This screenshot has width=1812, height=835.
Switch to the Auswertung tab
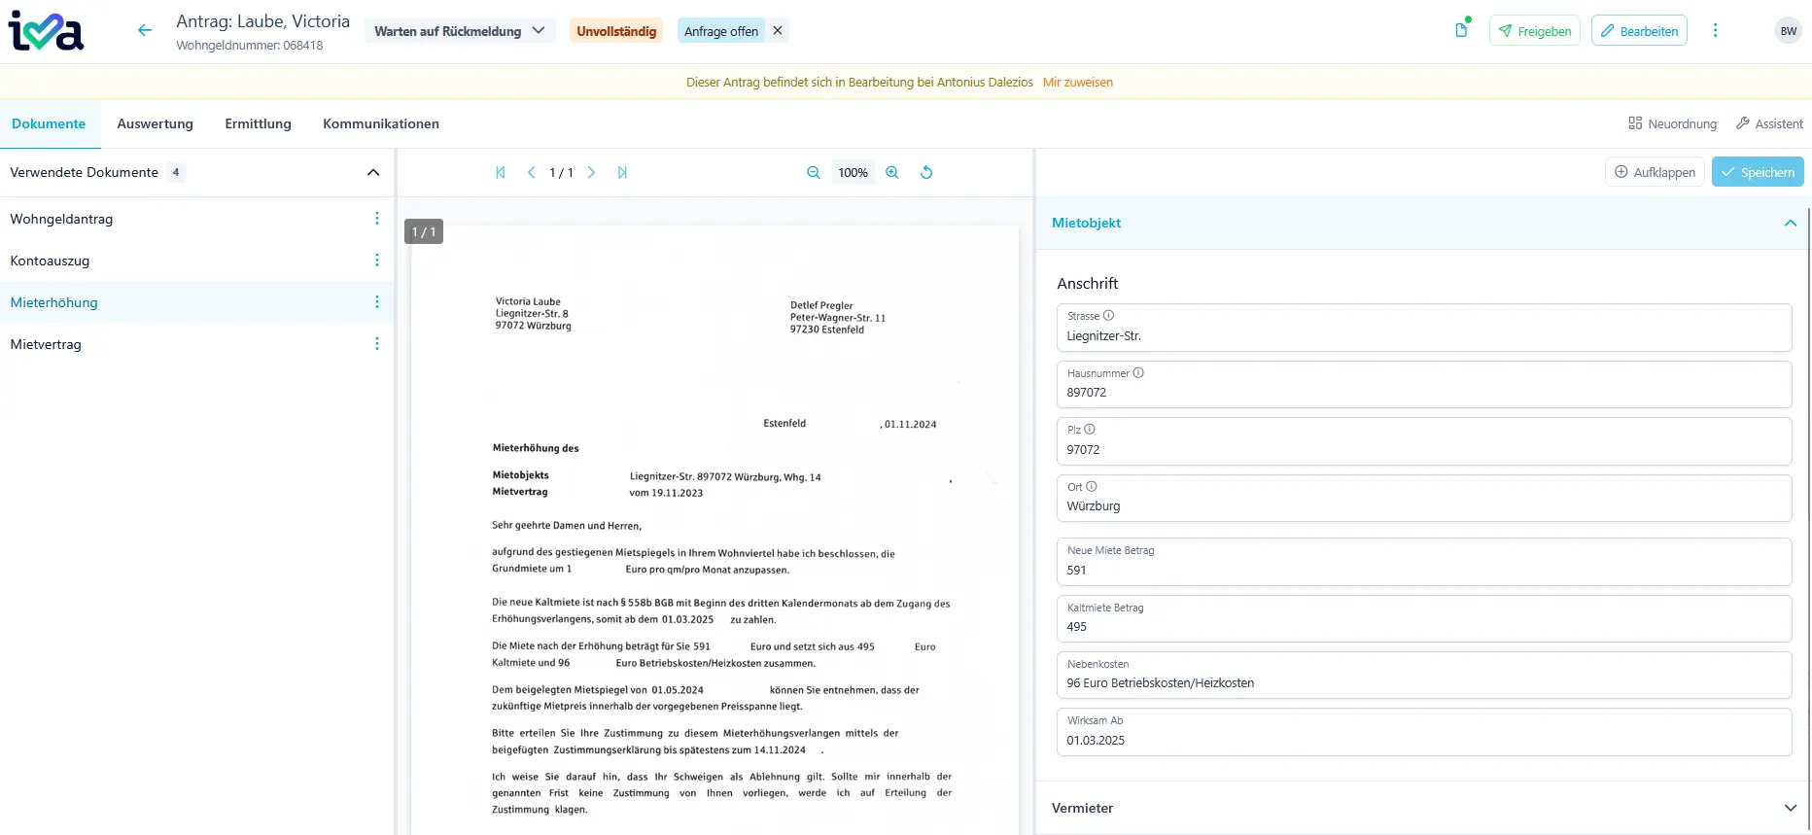coord(155,123)
